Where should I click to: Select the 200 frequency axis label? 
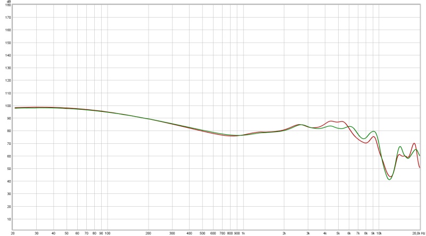148,233
